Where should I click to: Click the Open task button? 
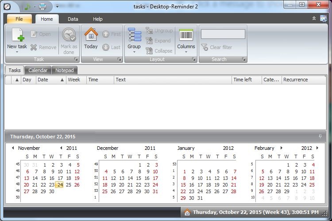(x=40, y=34)
